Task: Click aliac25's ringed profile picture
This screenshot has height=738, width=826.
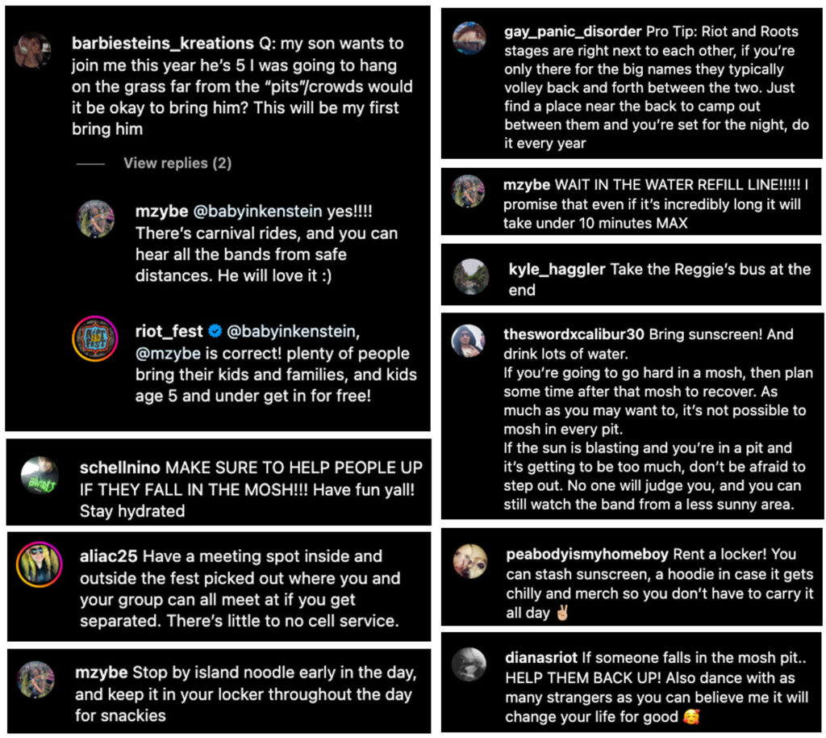Action: (38, 564)
